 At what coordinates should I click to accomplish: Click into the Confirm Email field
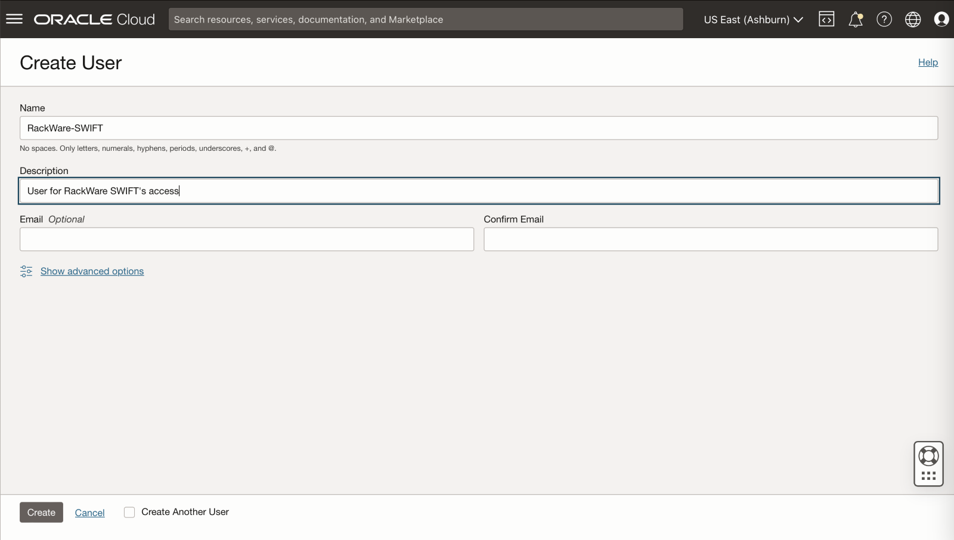coord(711,239)
